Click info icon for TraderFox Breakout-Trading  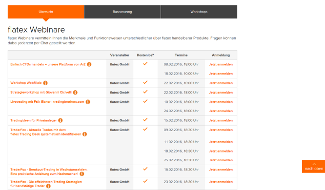[x=82, y=174]
